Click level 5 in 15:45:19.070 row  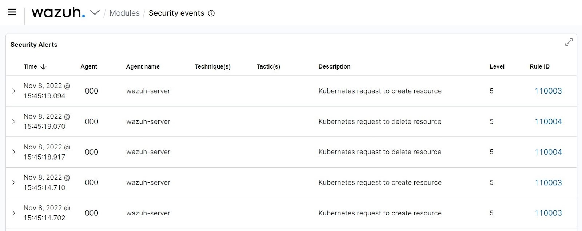pos(491,121)
